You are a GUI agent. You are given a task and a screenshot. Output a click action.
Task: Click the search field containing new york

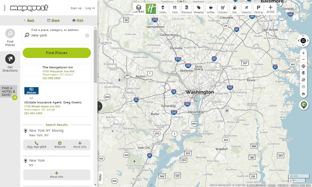57,36
